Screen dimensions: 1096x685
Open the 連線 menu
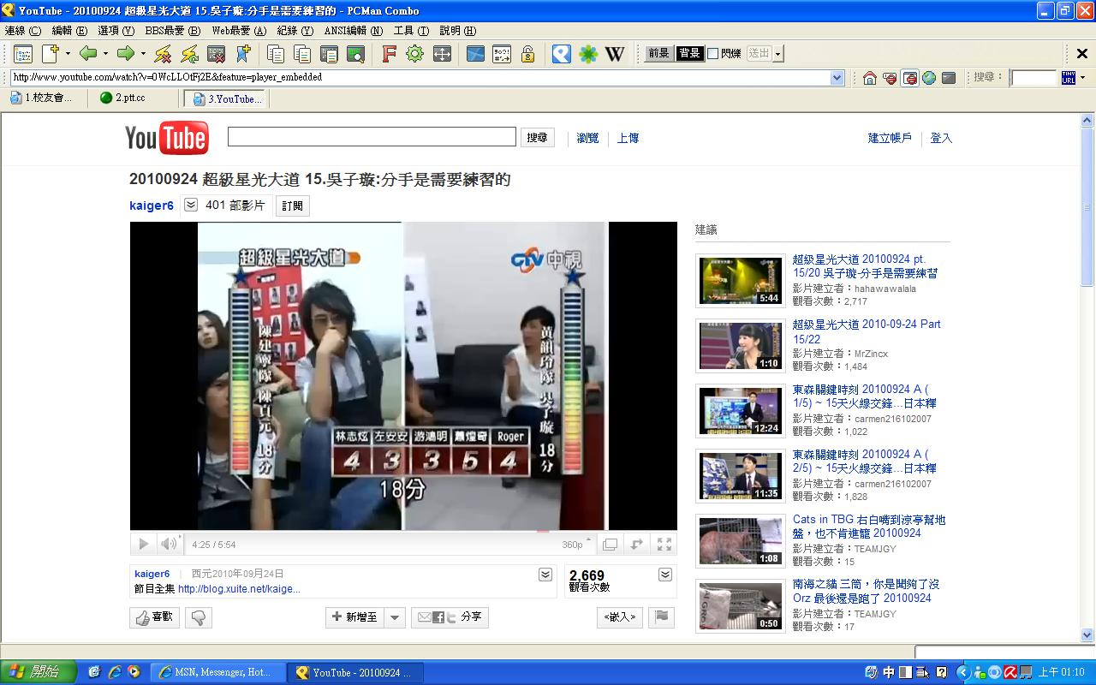22,30
